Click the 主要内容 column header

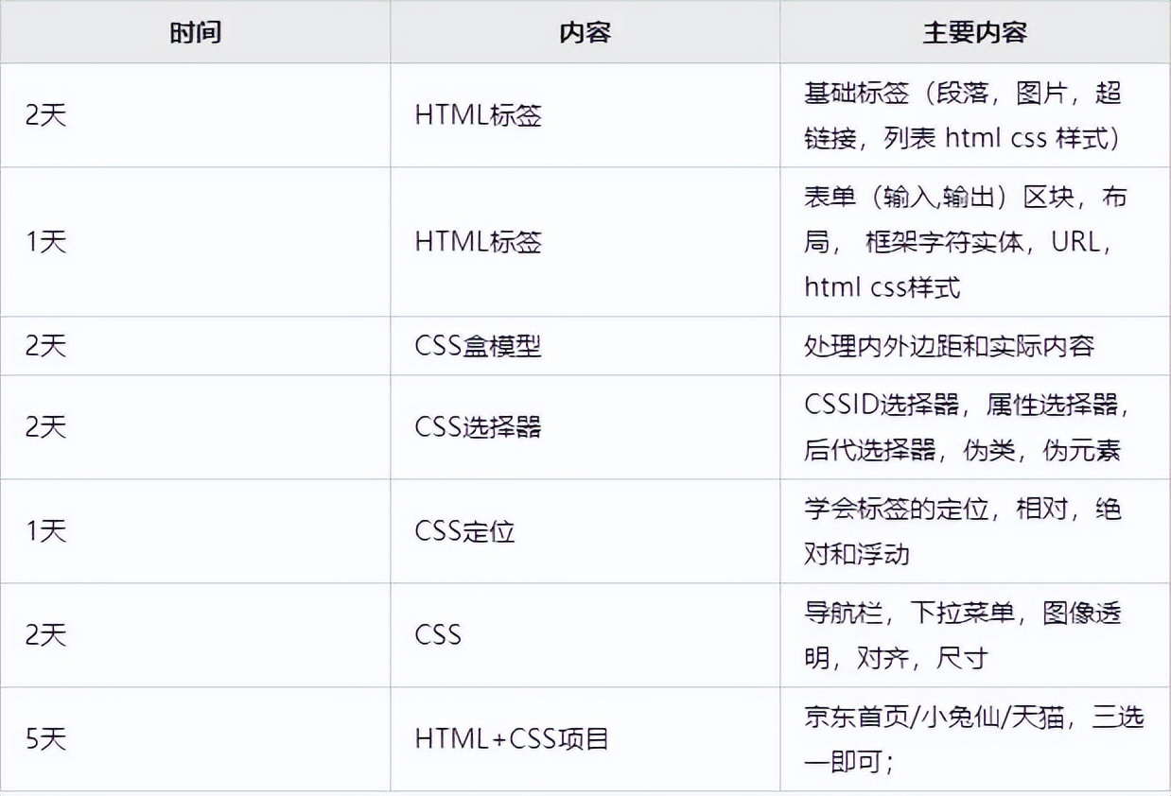974,31
